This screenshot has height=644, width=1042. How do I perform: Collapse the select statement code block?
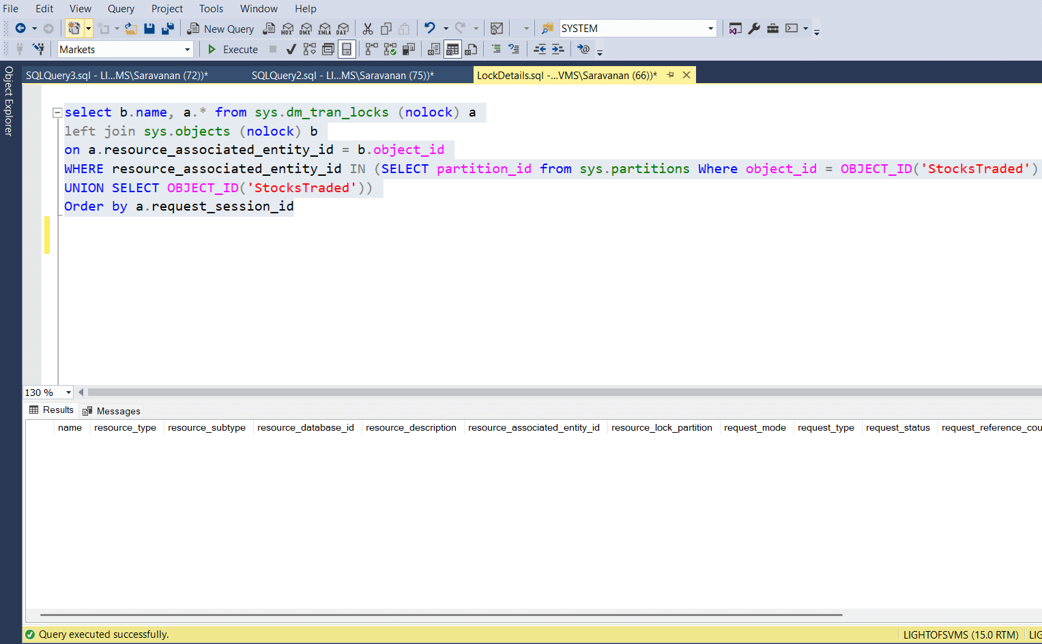point(57,113)
